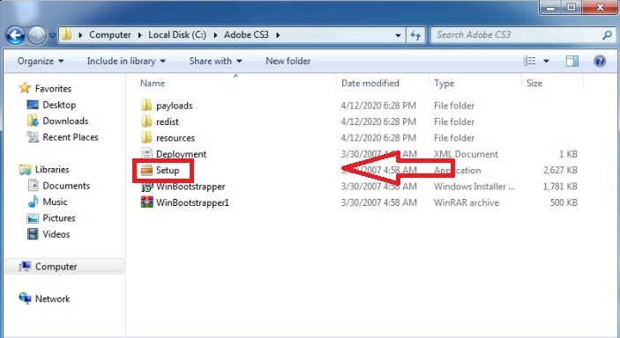Open the address bar history dropdown

[398, 35]
